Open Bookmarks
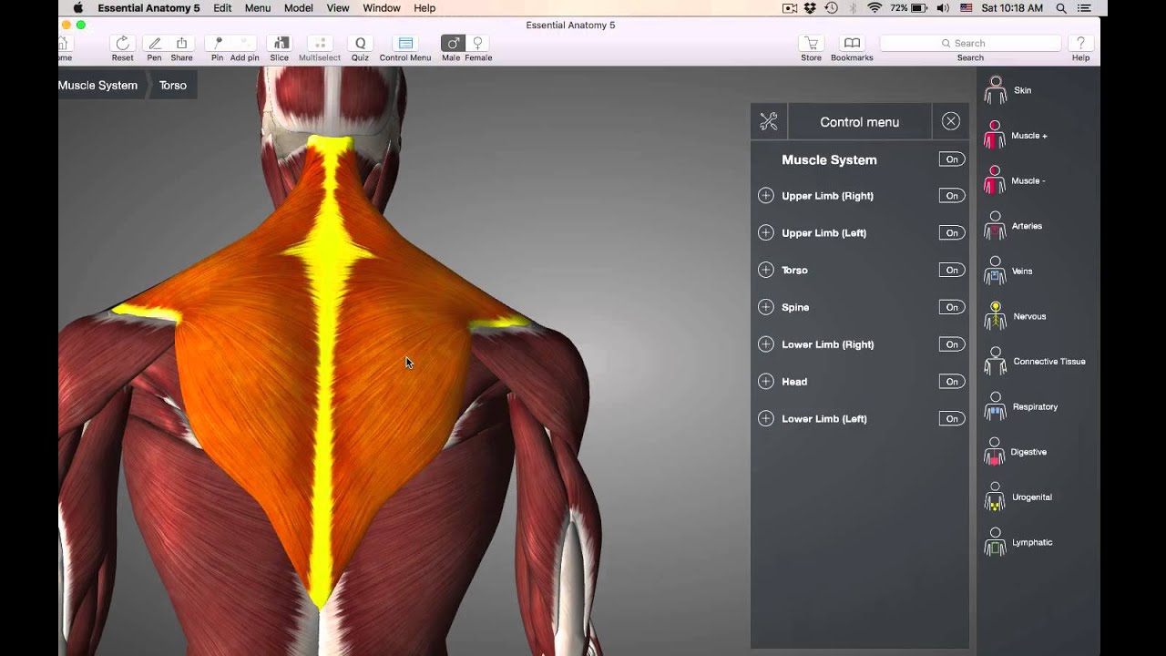1166x656 pixels. coord(852,43)
